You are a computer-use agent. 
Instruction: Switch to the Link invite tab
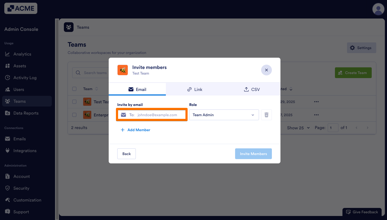pyautogui.click(x=195, y=89)
